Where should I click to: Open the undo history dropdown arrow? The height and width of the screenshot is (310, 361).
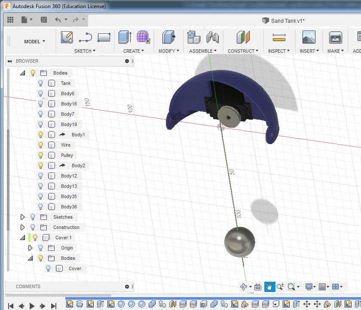pyautogui.click(x=66, y=20)
